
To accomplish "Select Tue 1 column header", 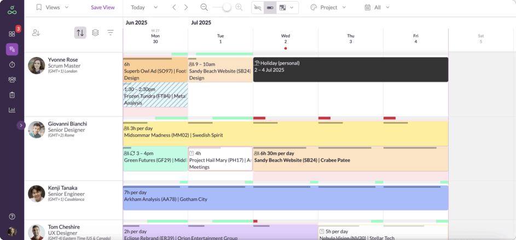I will point(221,38).
